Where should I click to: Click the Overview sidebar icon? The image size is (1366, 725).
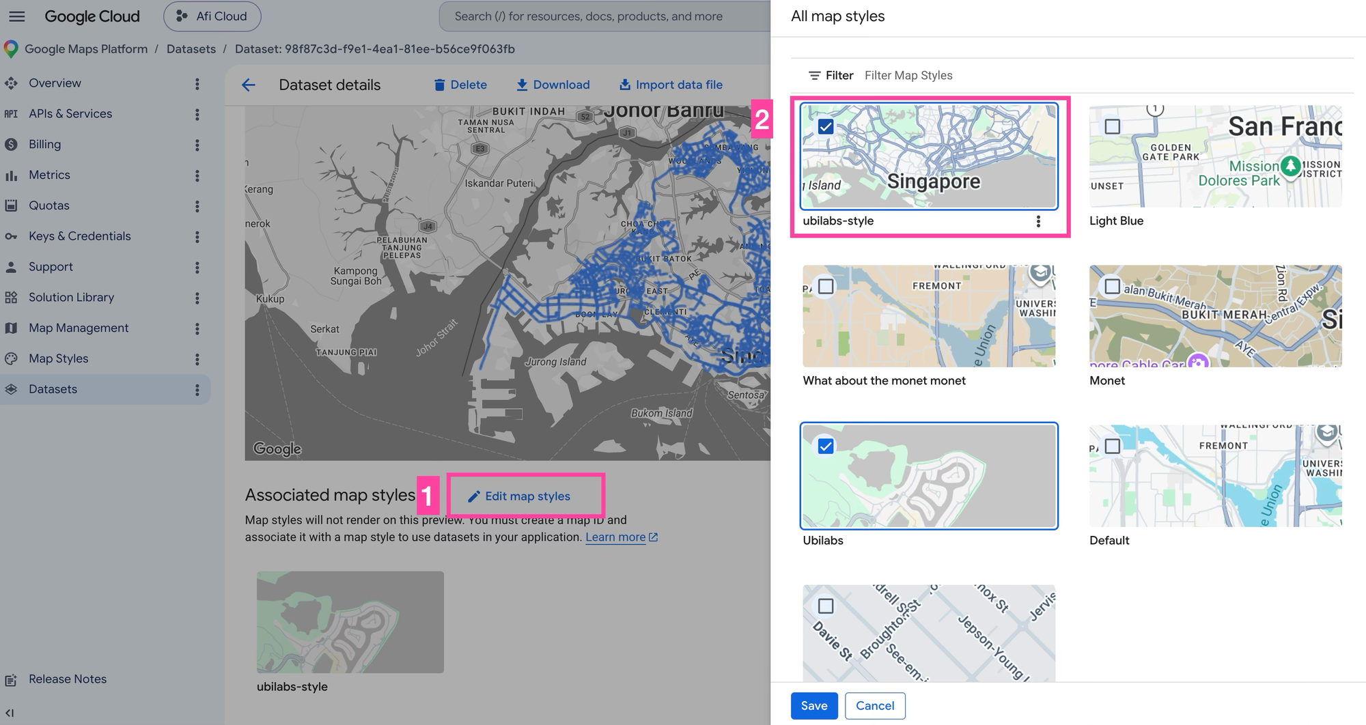(11, 83)
